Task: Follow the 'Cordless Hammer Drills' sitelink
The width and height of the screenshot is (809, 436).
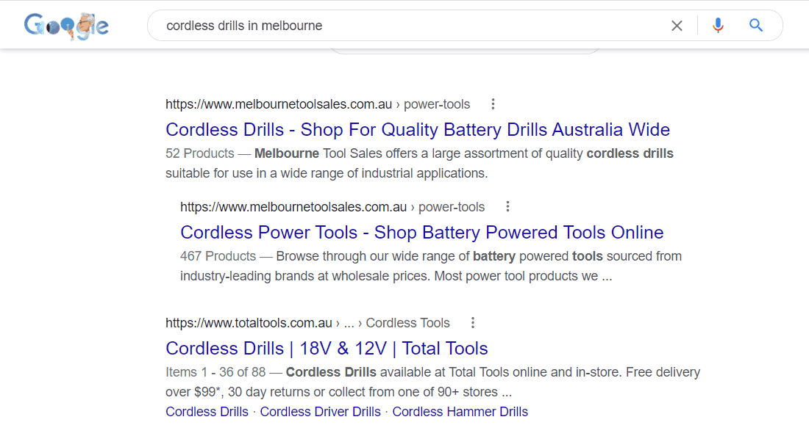Action: [460, 412]
